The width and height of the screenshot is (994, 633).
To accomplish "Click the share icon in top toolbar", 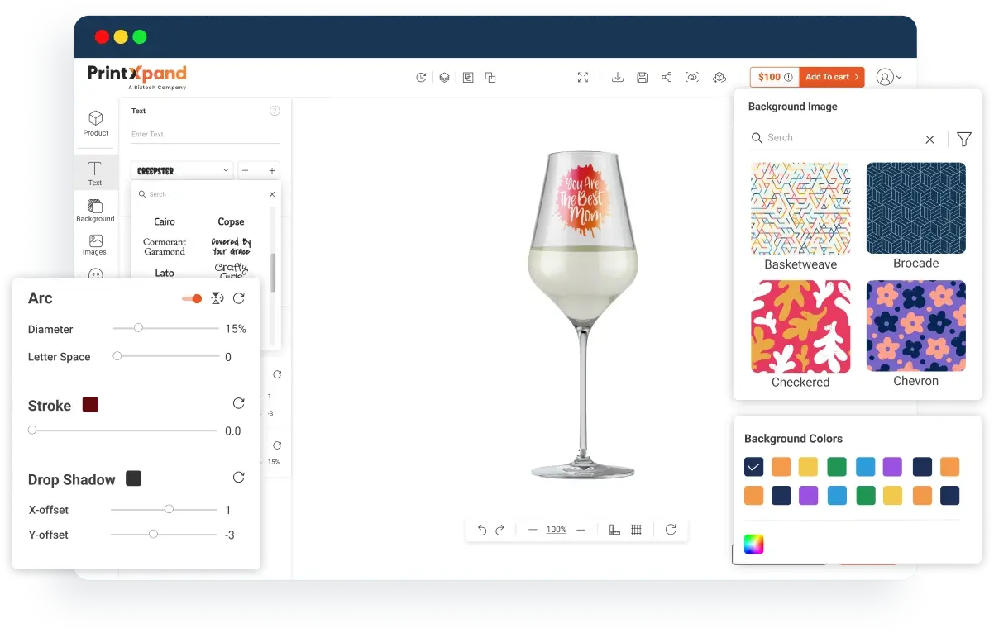I will 667,78.
